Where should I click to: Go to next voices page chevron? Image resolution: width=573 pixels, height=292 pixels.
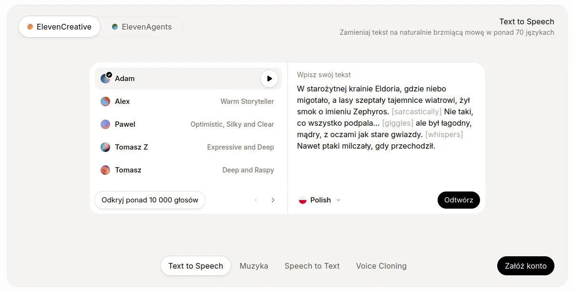[x=273, y=200]
